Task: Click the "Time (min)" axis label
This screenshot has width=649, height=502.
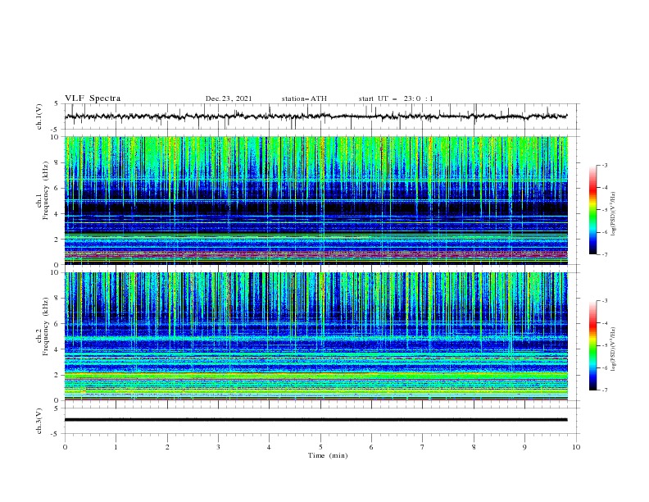Action: point(328,455)
